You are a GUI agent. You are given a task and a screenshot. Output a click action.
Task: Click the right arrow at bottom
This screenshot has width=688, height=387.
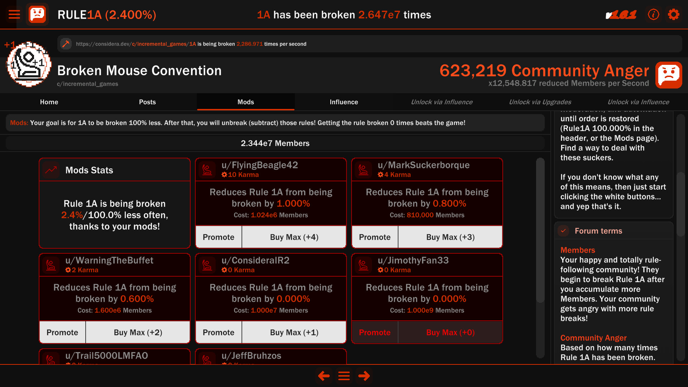tap(364, 376)
